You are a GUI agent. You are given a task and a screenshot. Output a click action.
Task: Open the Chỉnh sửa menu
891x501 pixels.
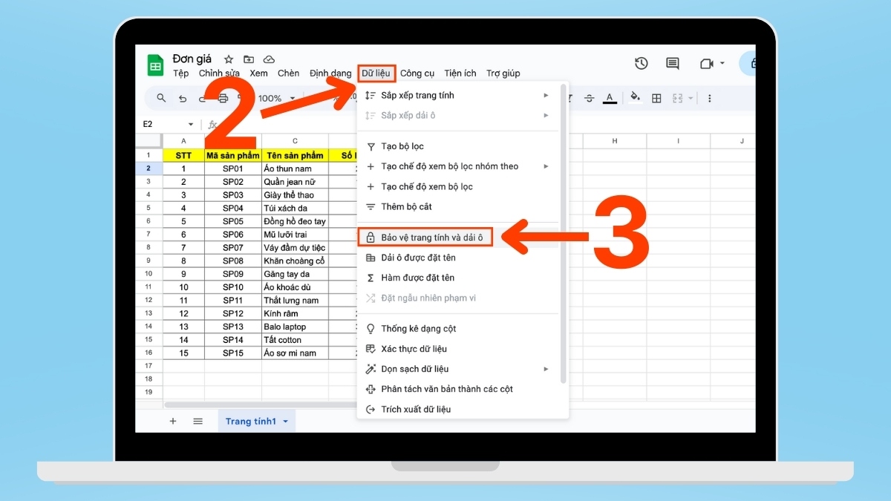click(219, 73)
